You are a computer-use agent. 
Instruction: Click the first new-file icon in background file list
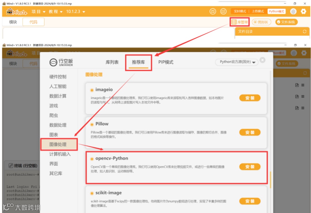297,85
